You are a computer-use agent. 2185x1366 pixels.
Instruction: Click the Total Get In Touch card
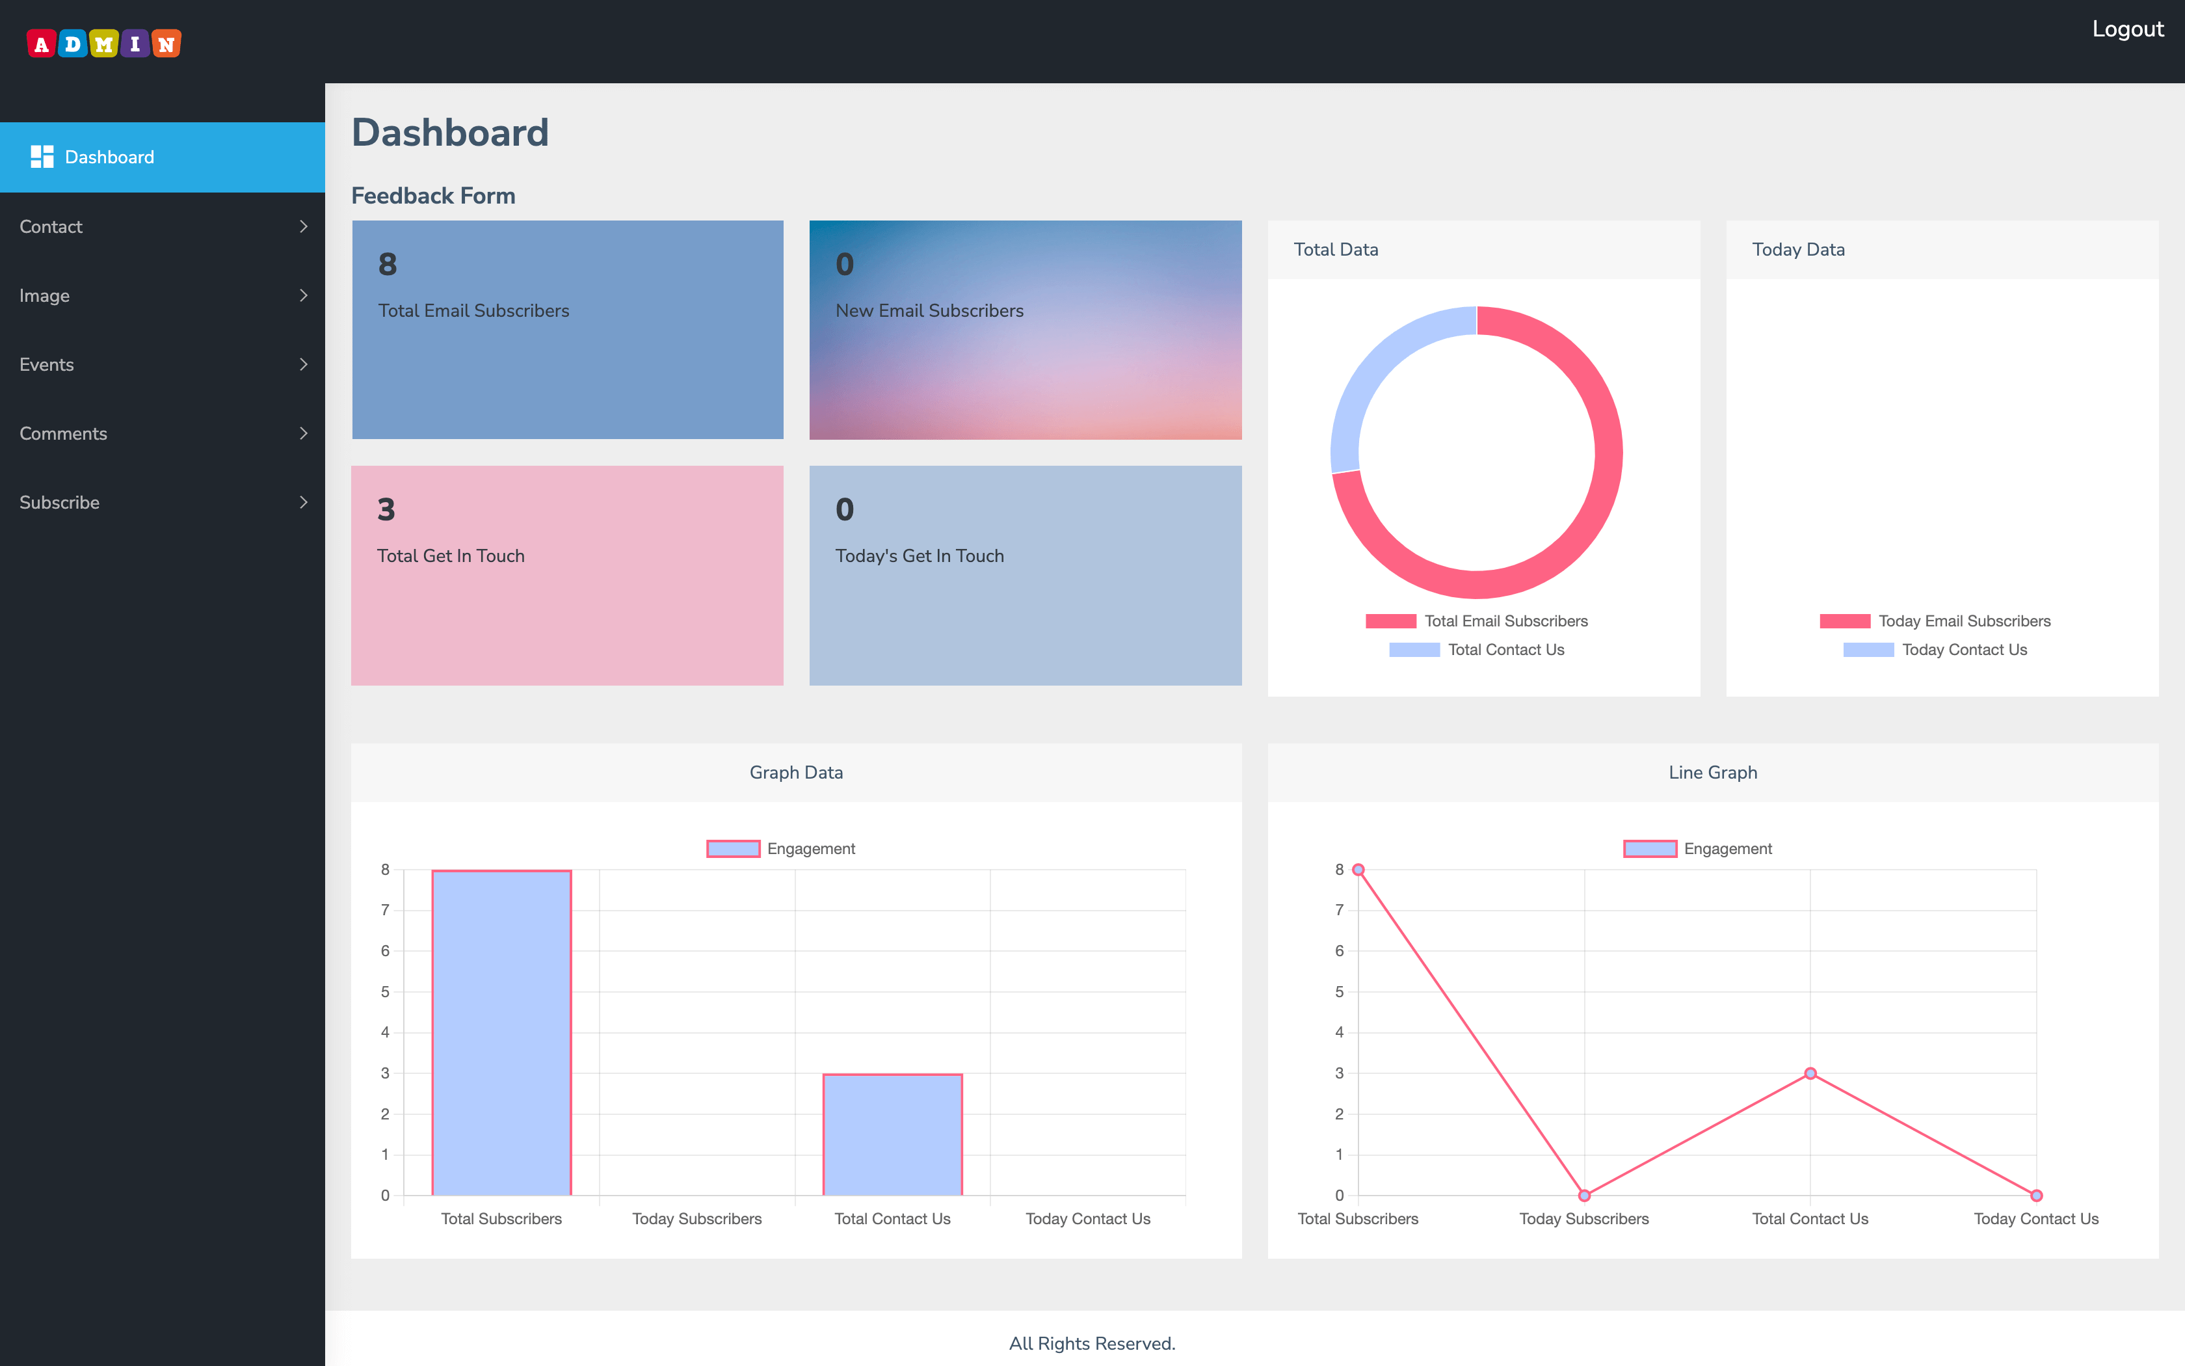pyautogui.click(x=567, y=576)
